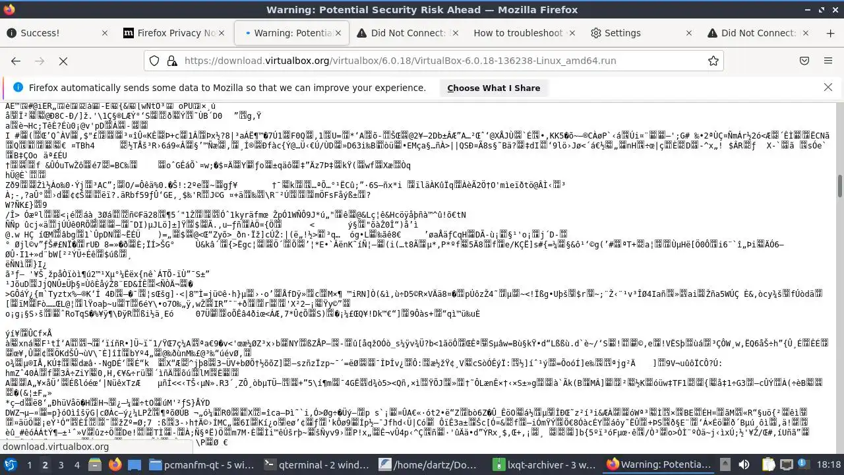Open pcmanfm-qt taskbar window group

coord(202,464)
